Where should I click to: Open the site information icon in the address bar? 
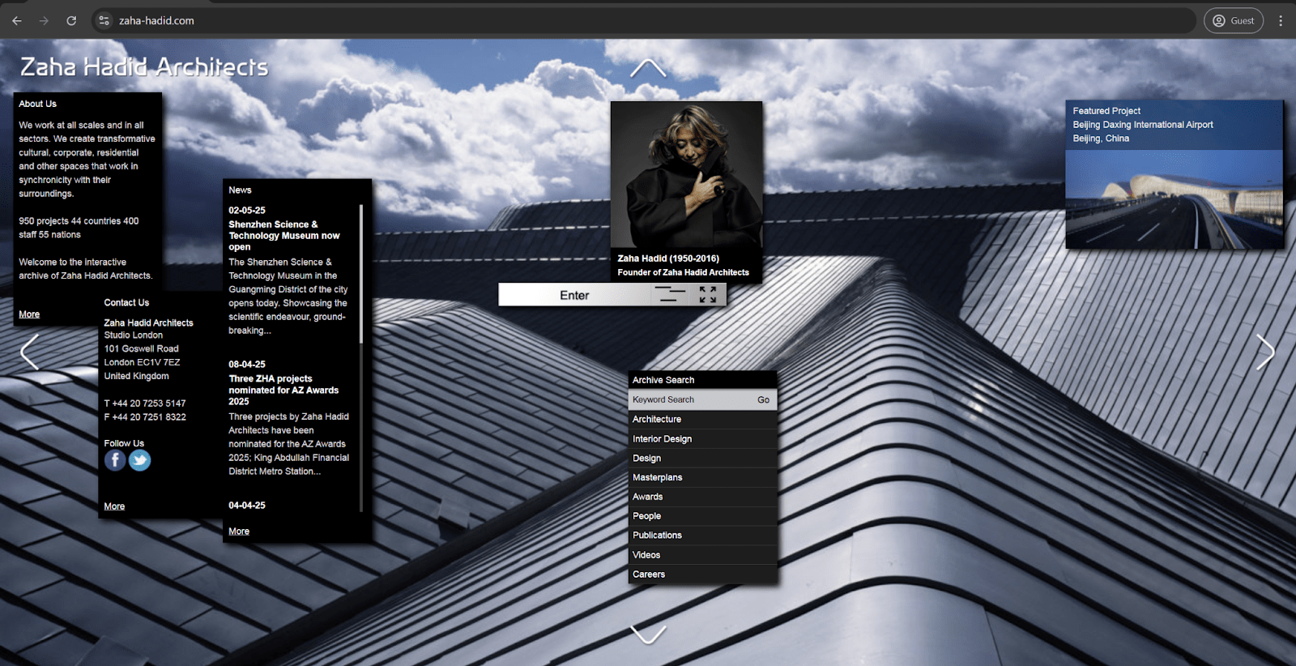pos(104,20)
